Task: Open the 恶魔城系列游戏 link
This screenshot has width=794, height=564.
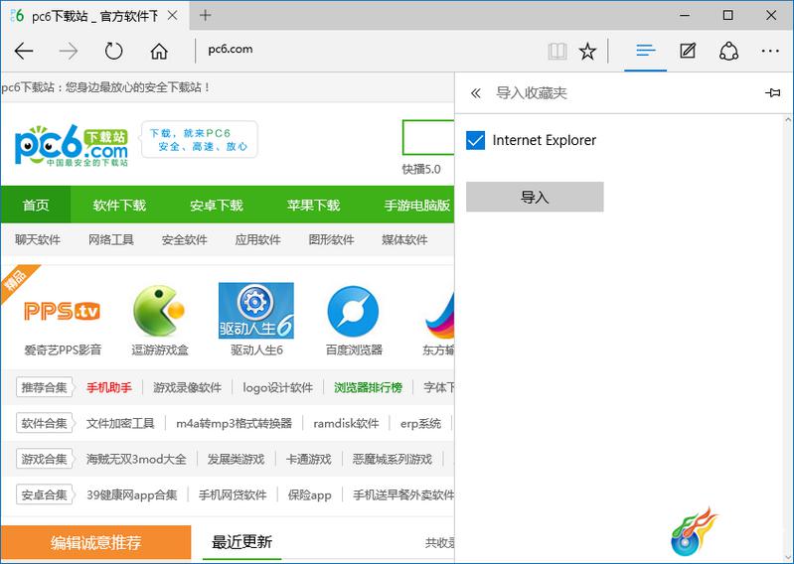Action: pyautogui.click(x=393, y=459)
